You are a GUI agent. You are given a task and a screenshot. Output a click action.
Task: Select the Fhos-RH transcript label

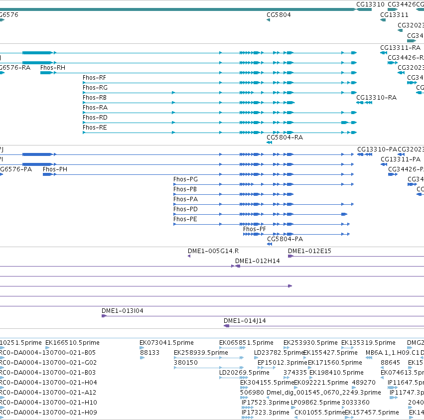[53, 68]
